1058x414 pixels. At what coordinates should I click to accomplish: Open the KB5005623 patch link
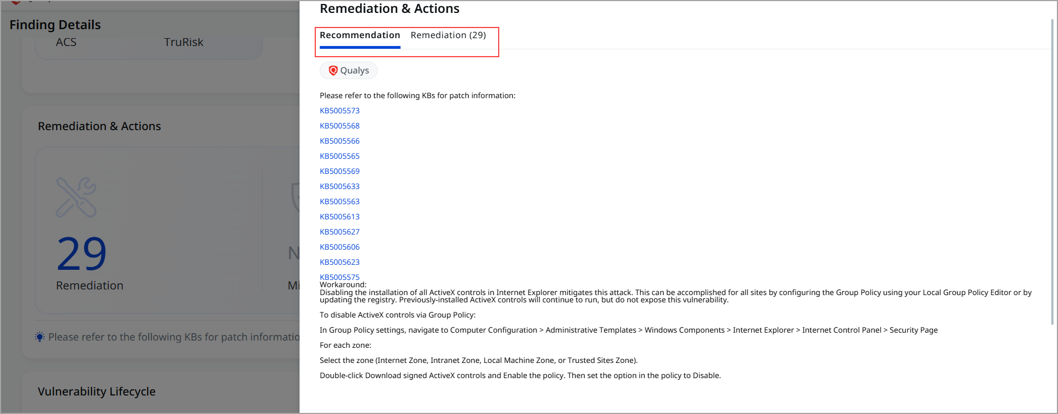[339, 262]
